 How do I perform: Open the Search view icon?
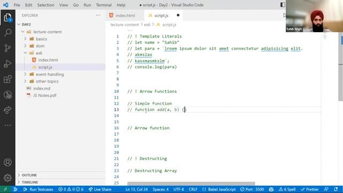point(8,33)
